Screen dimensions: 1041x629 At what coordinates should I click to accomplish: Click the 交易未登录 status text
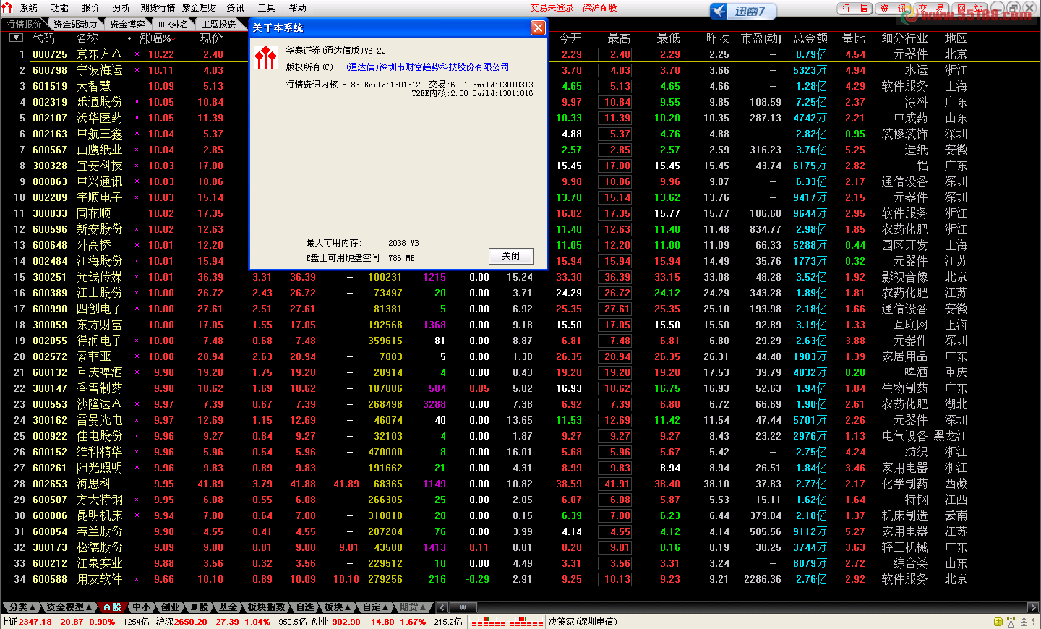552,7
